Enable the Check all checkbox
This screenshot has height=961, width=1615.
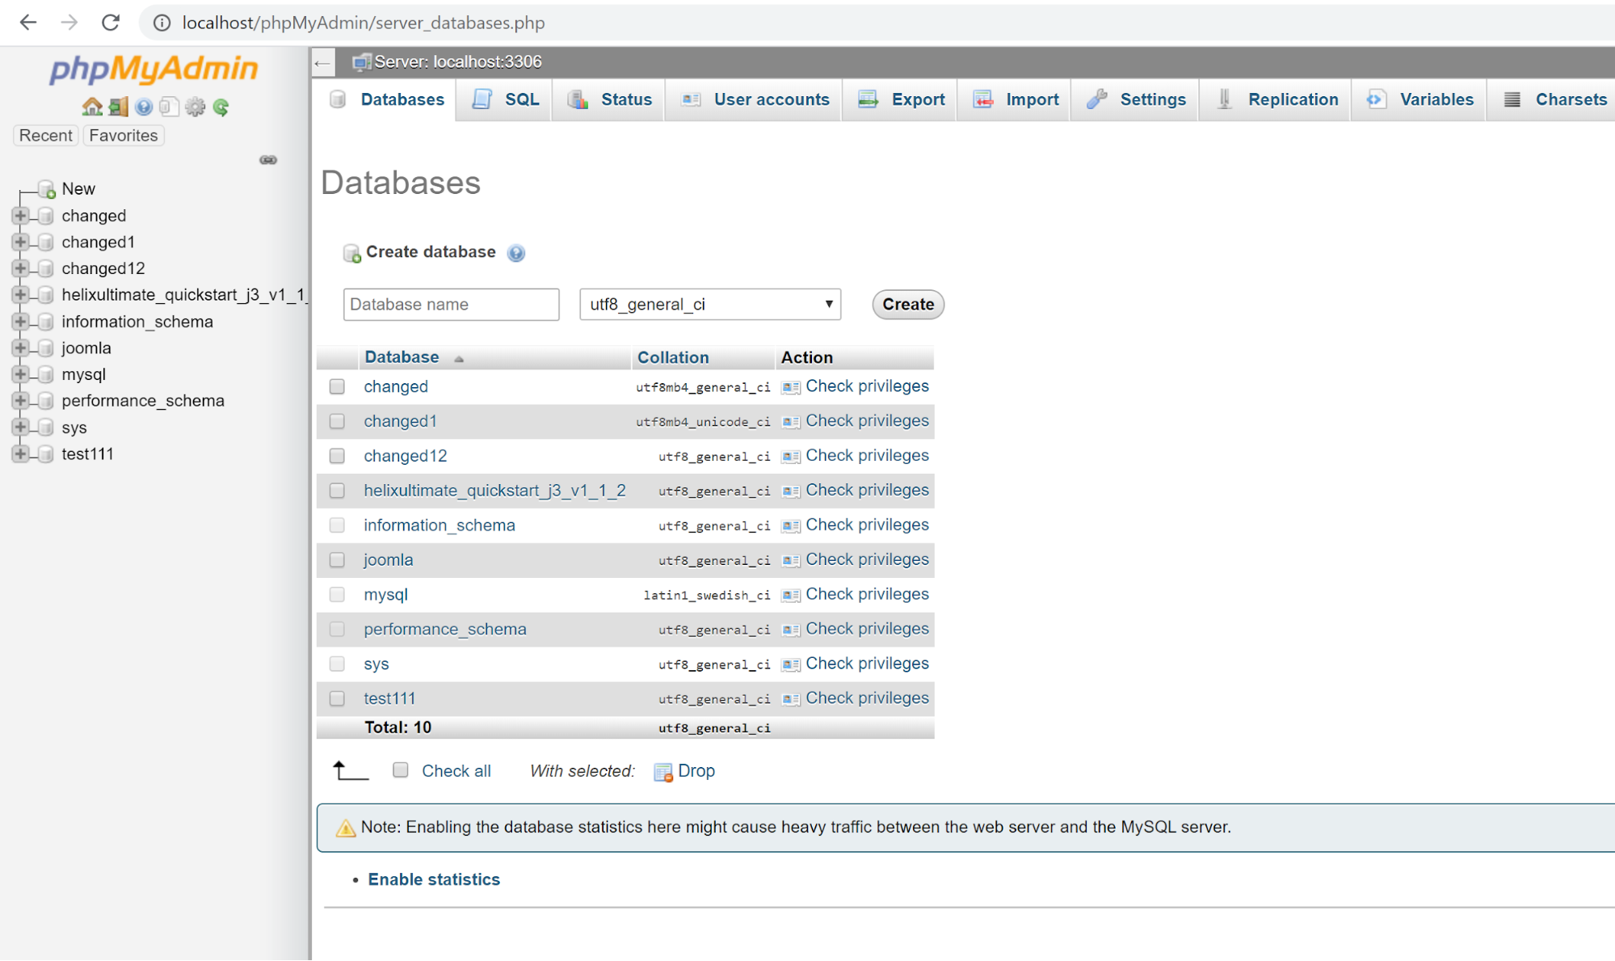(x=400, y=770)
